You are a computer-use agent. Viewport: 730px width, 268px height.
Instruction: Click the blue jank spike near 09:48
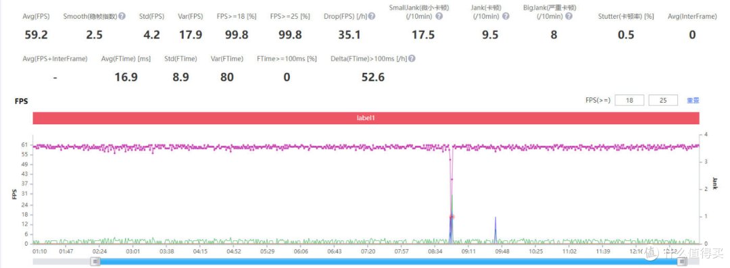point(495,230)
